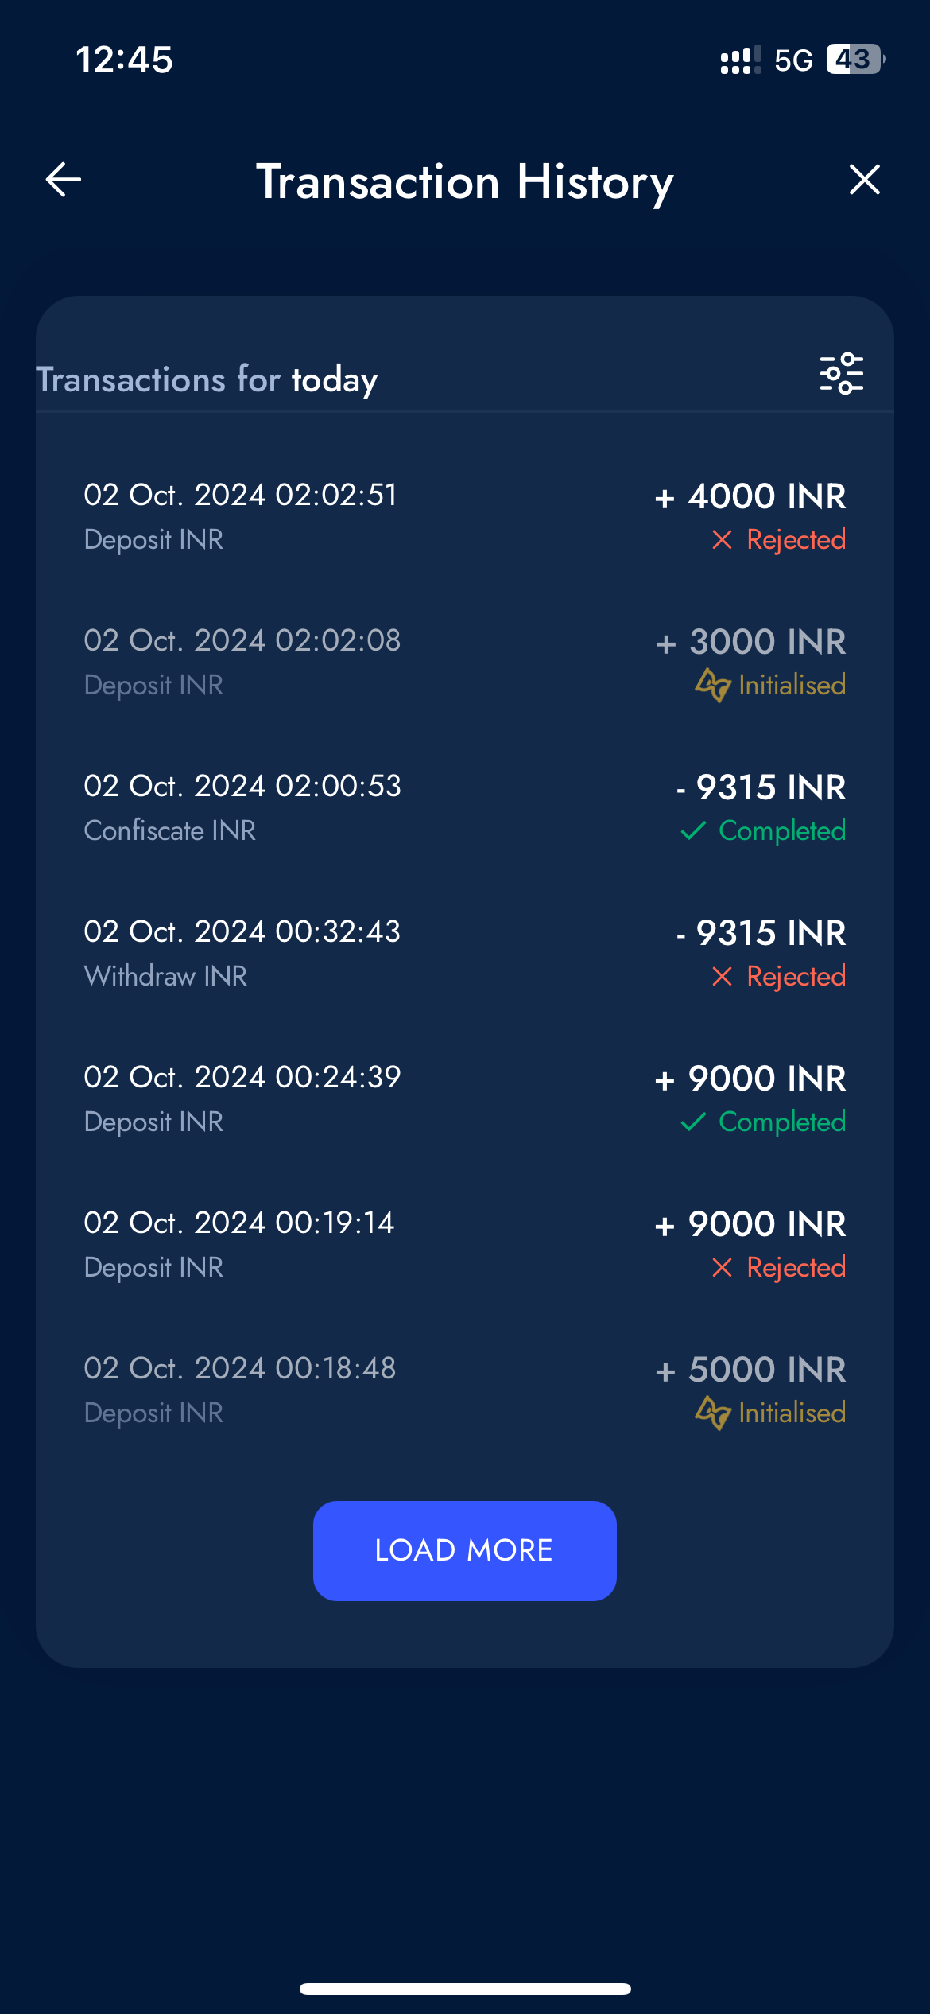Viewport: 930px width, 2014px height.
Task: Tap the LOAD MORE button
Action: pyautogui.click(x=464, y=1550)
